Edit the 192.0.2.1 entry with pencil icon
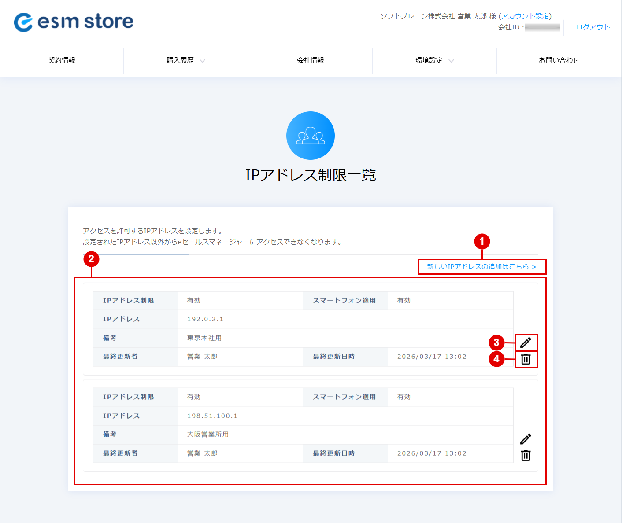The image size is (622, 523). (x=526, y=343)
